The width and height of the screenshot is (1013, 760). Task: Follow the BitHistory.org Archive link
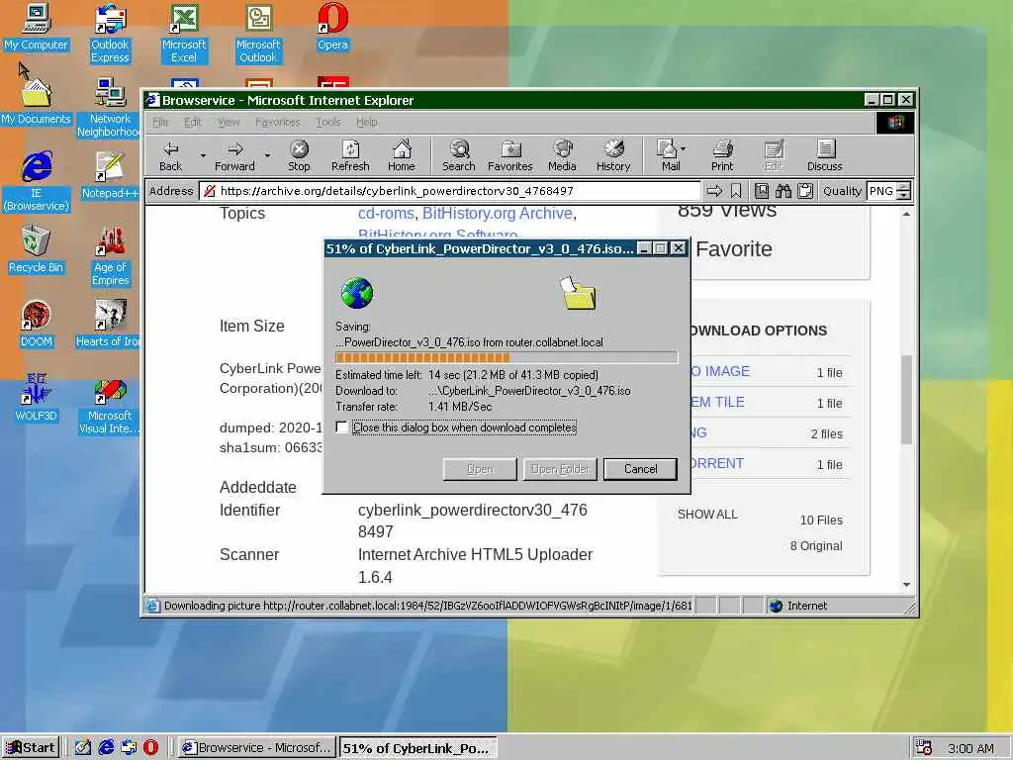[498, 214]
